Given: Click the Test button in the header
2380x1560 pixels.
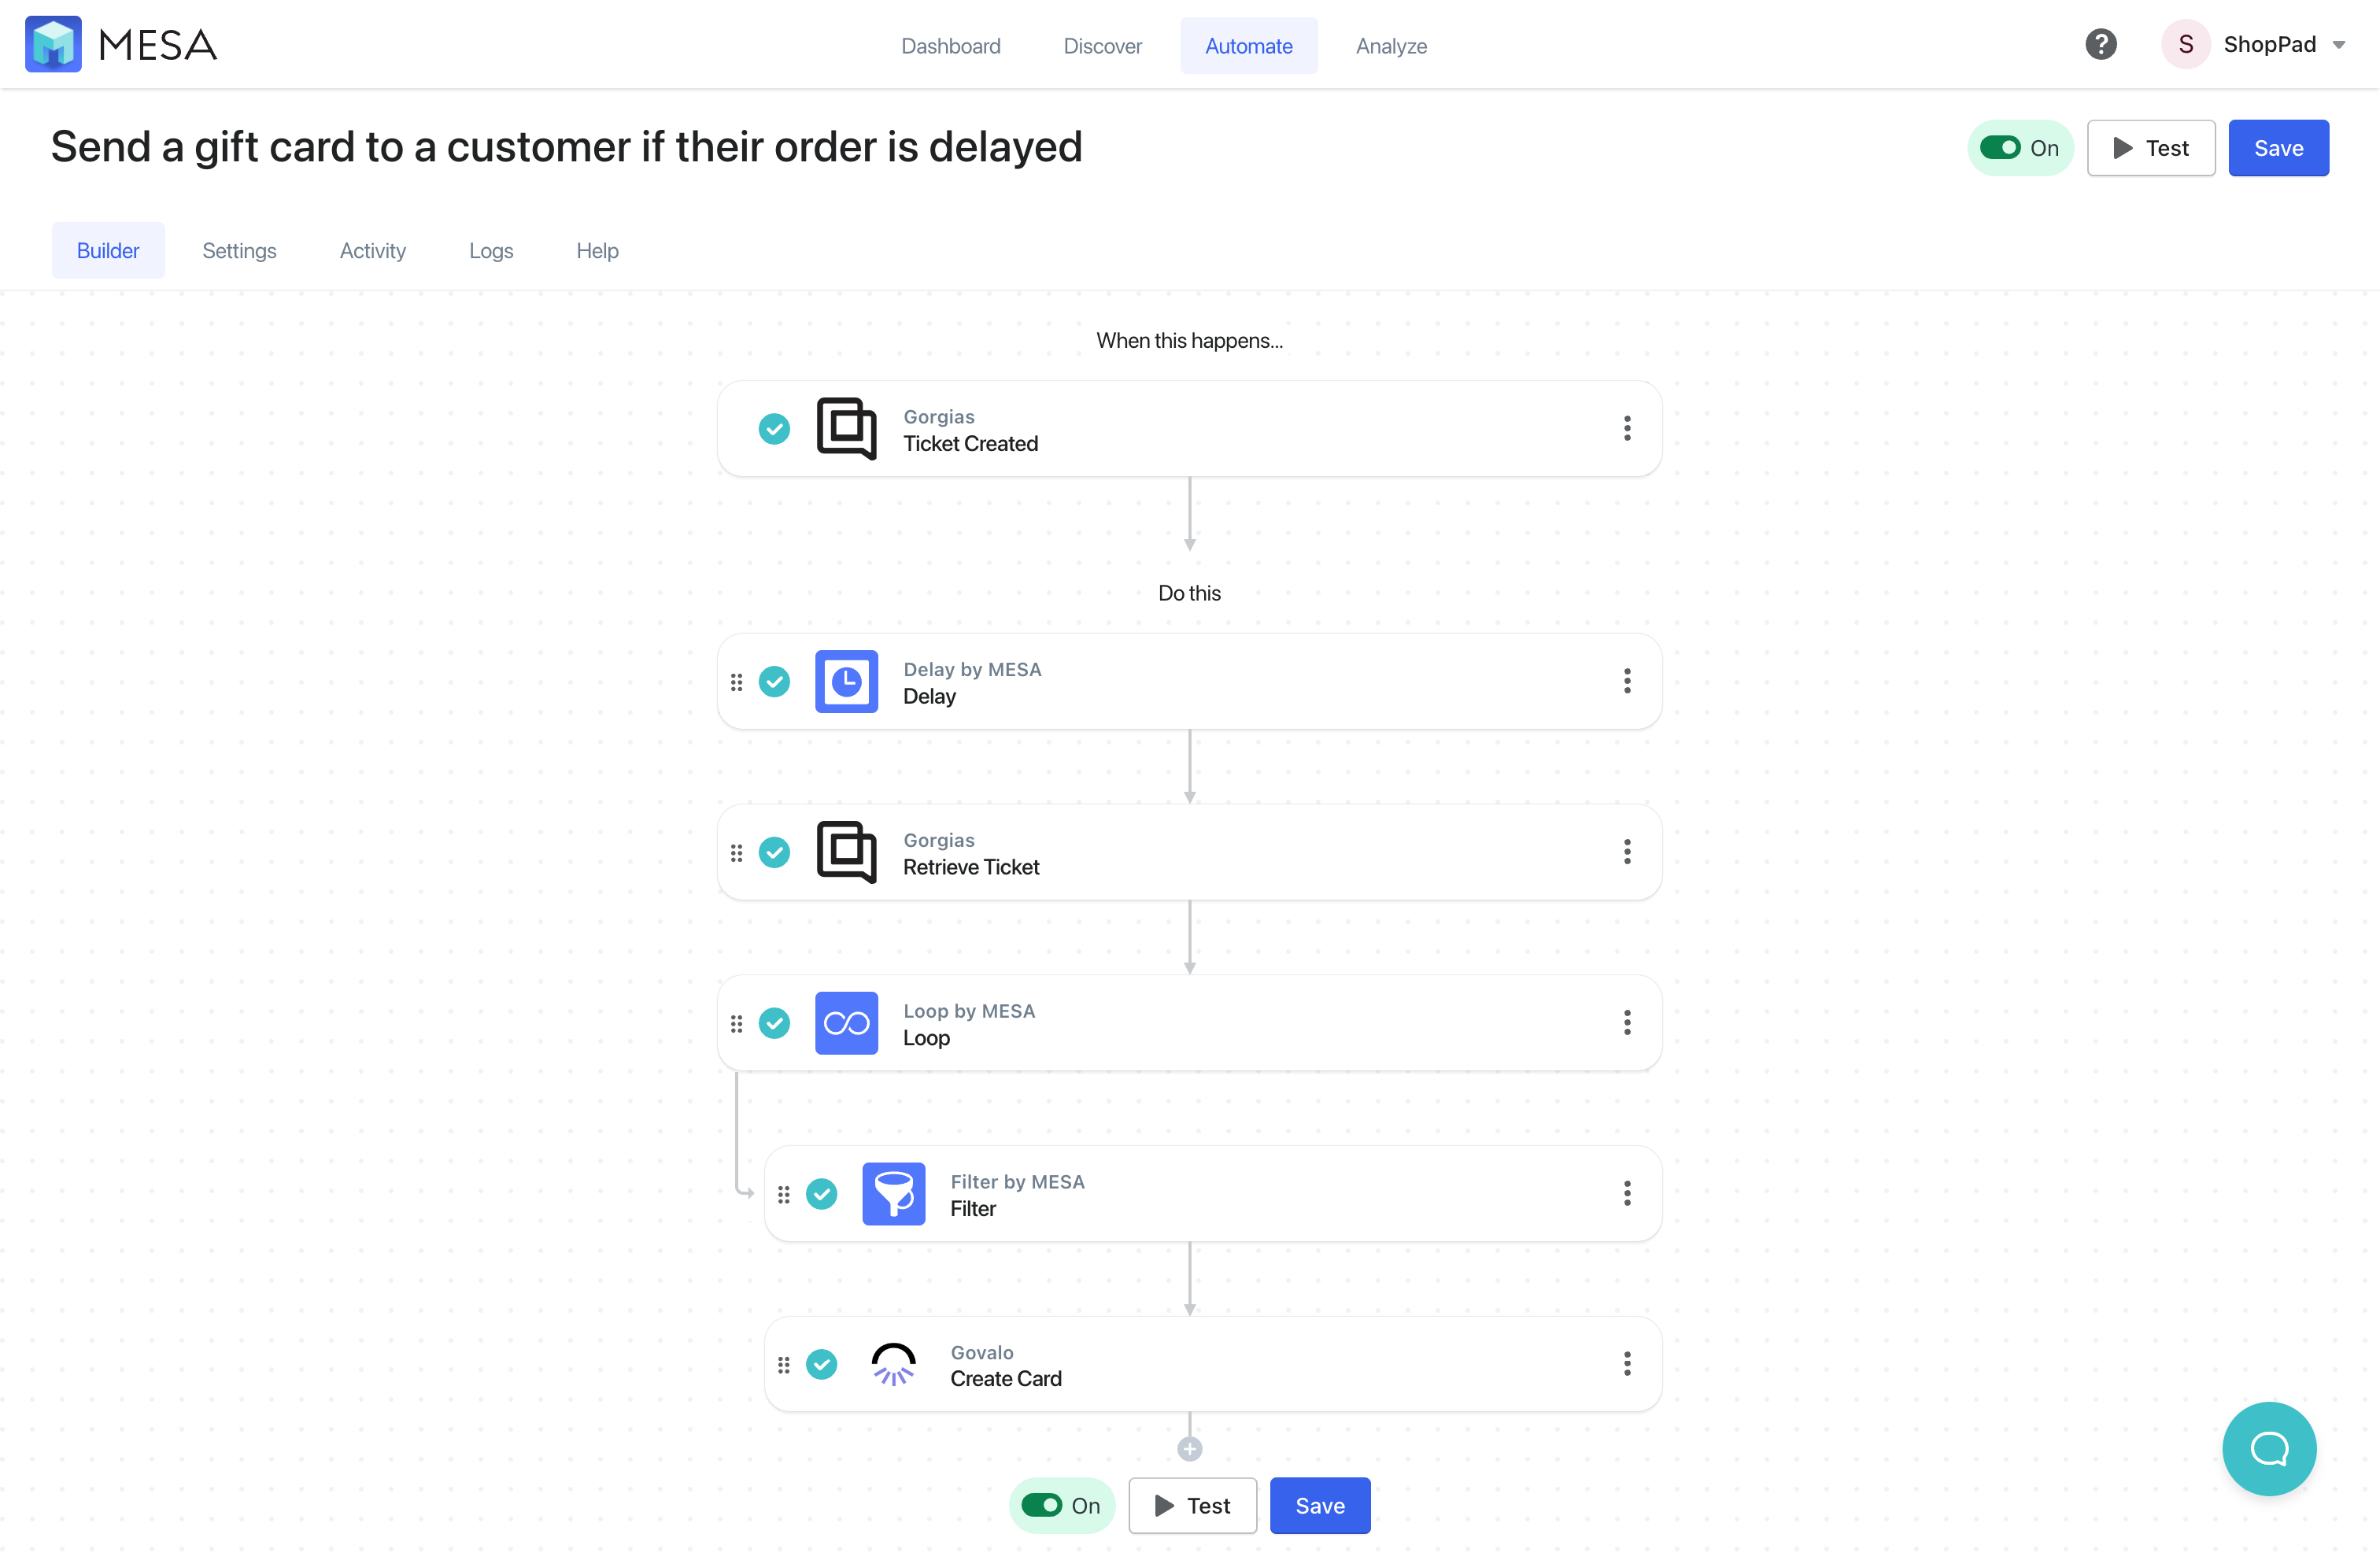Looking at the screenshot, I should pyautogui.click(x=2150, y=148).
